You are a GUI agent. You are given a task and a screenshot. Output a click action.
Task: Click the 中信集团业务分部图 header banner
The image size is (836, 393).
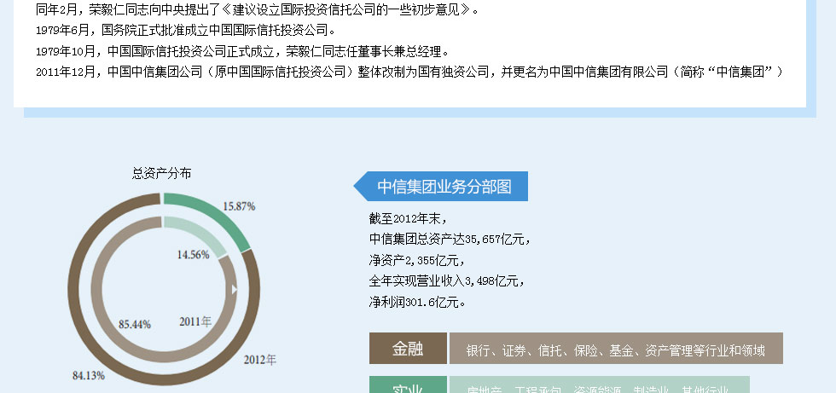(x=442, y=187)
